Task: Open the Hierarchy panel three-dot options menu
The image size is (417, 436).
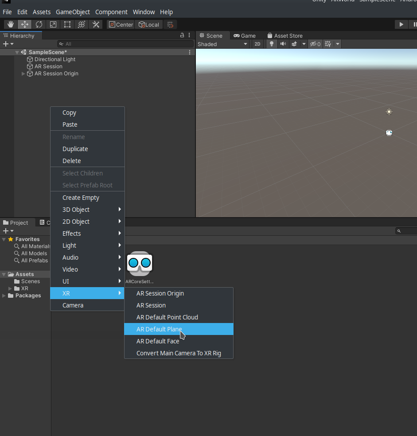Action: click(189, 35)
